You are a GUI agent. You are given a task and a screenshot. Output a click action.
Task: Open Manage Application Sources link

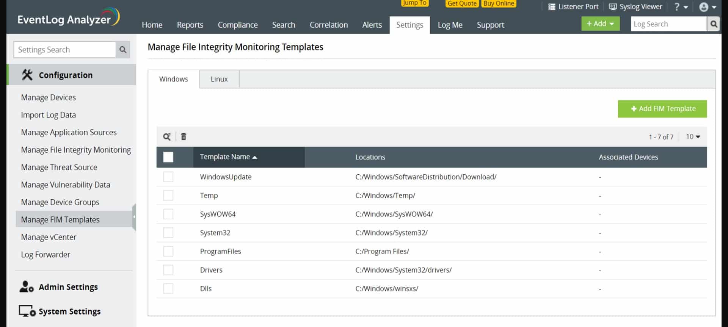[69, 132]
